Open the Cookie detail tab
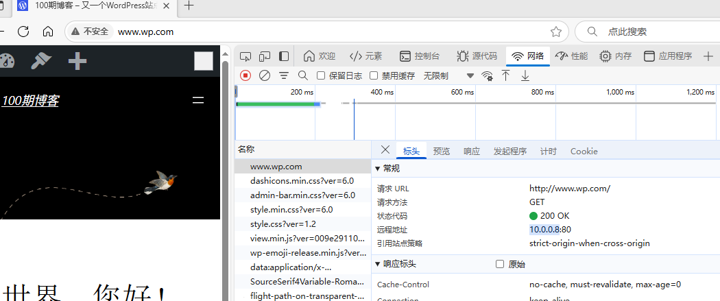Screen dimensions: 720x301 click(584, 151)
